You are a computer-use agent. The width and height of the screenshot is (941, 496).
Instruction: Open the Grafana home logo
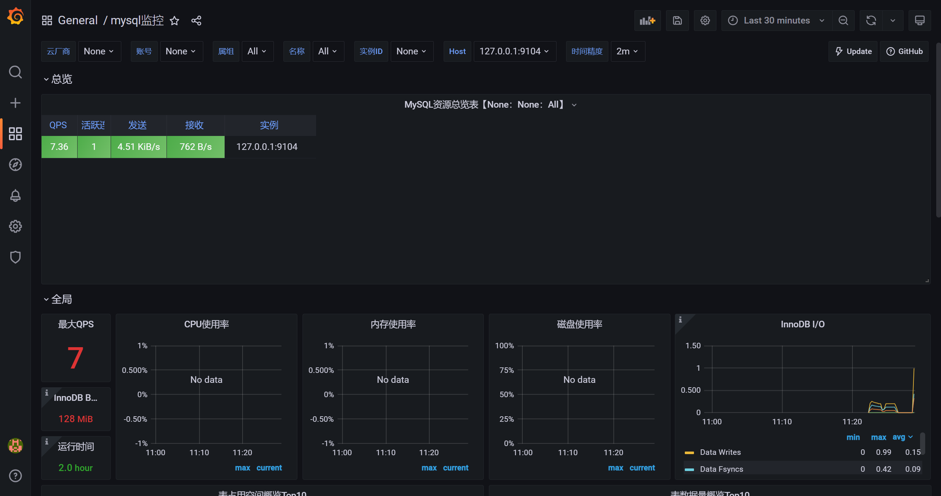[x=15, y=17]
